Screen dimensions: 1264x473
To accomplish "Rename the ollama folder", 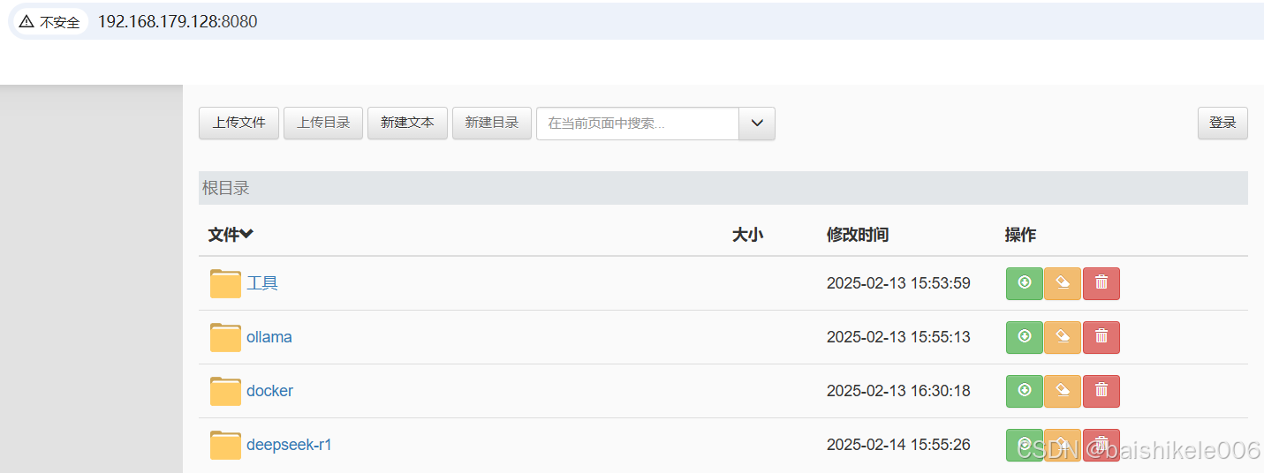I will tap(1063, 337).
